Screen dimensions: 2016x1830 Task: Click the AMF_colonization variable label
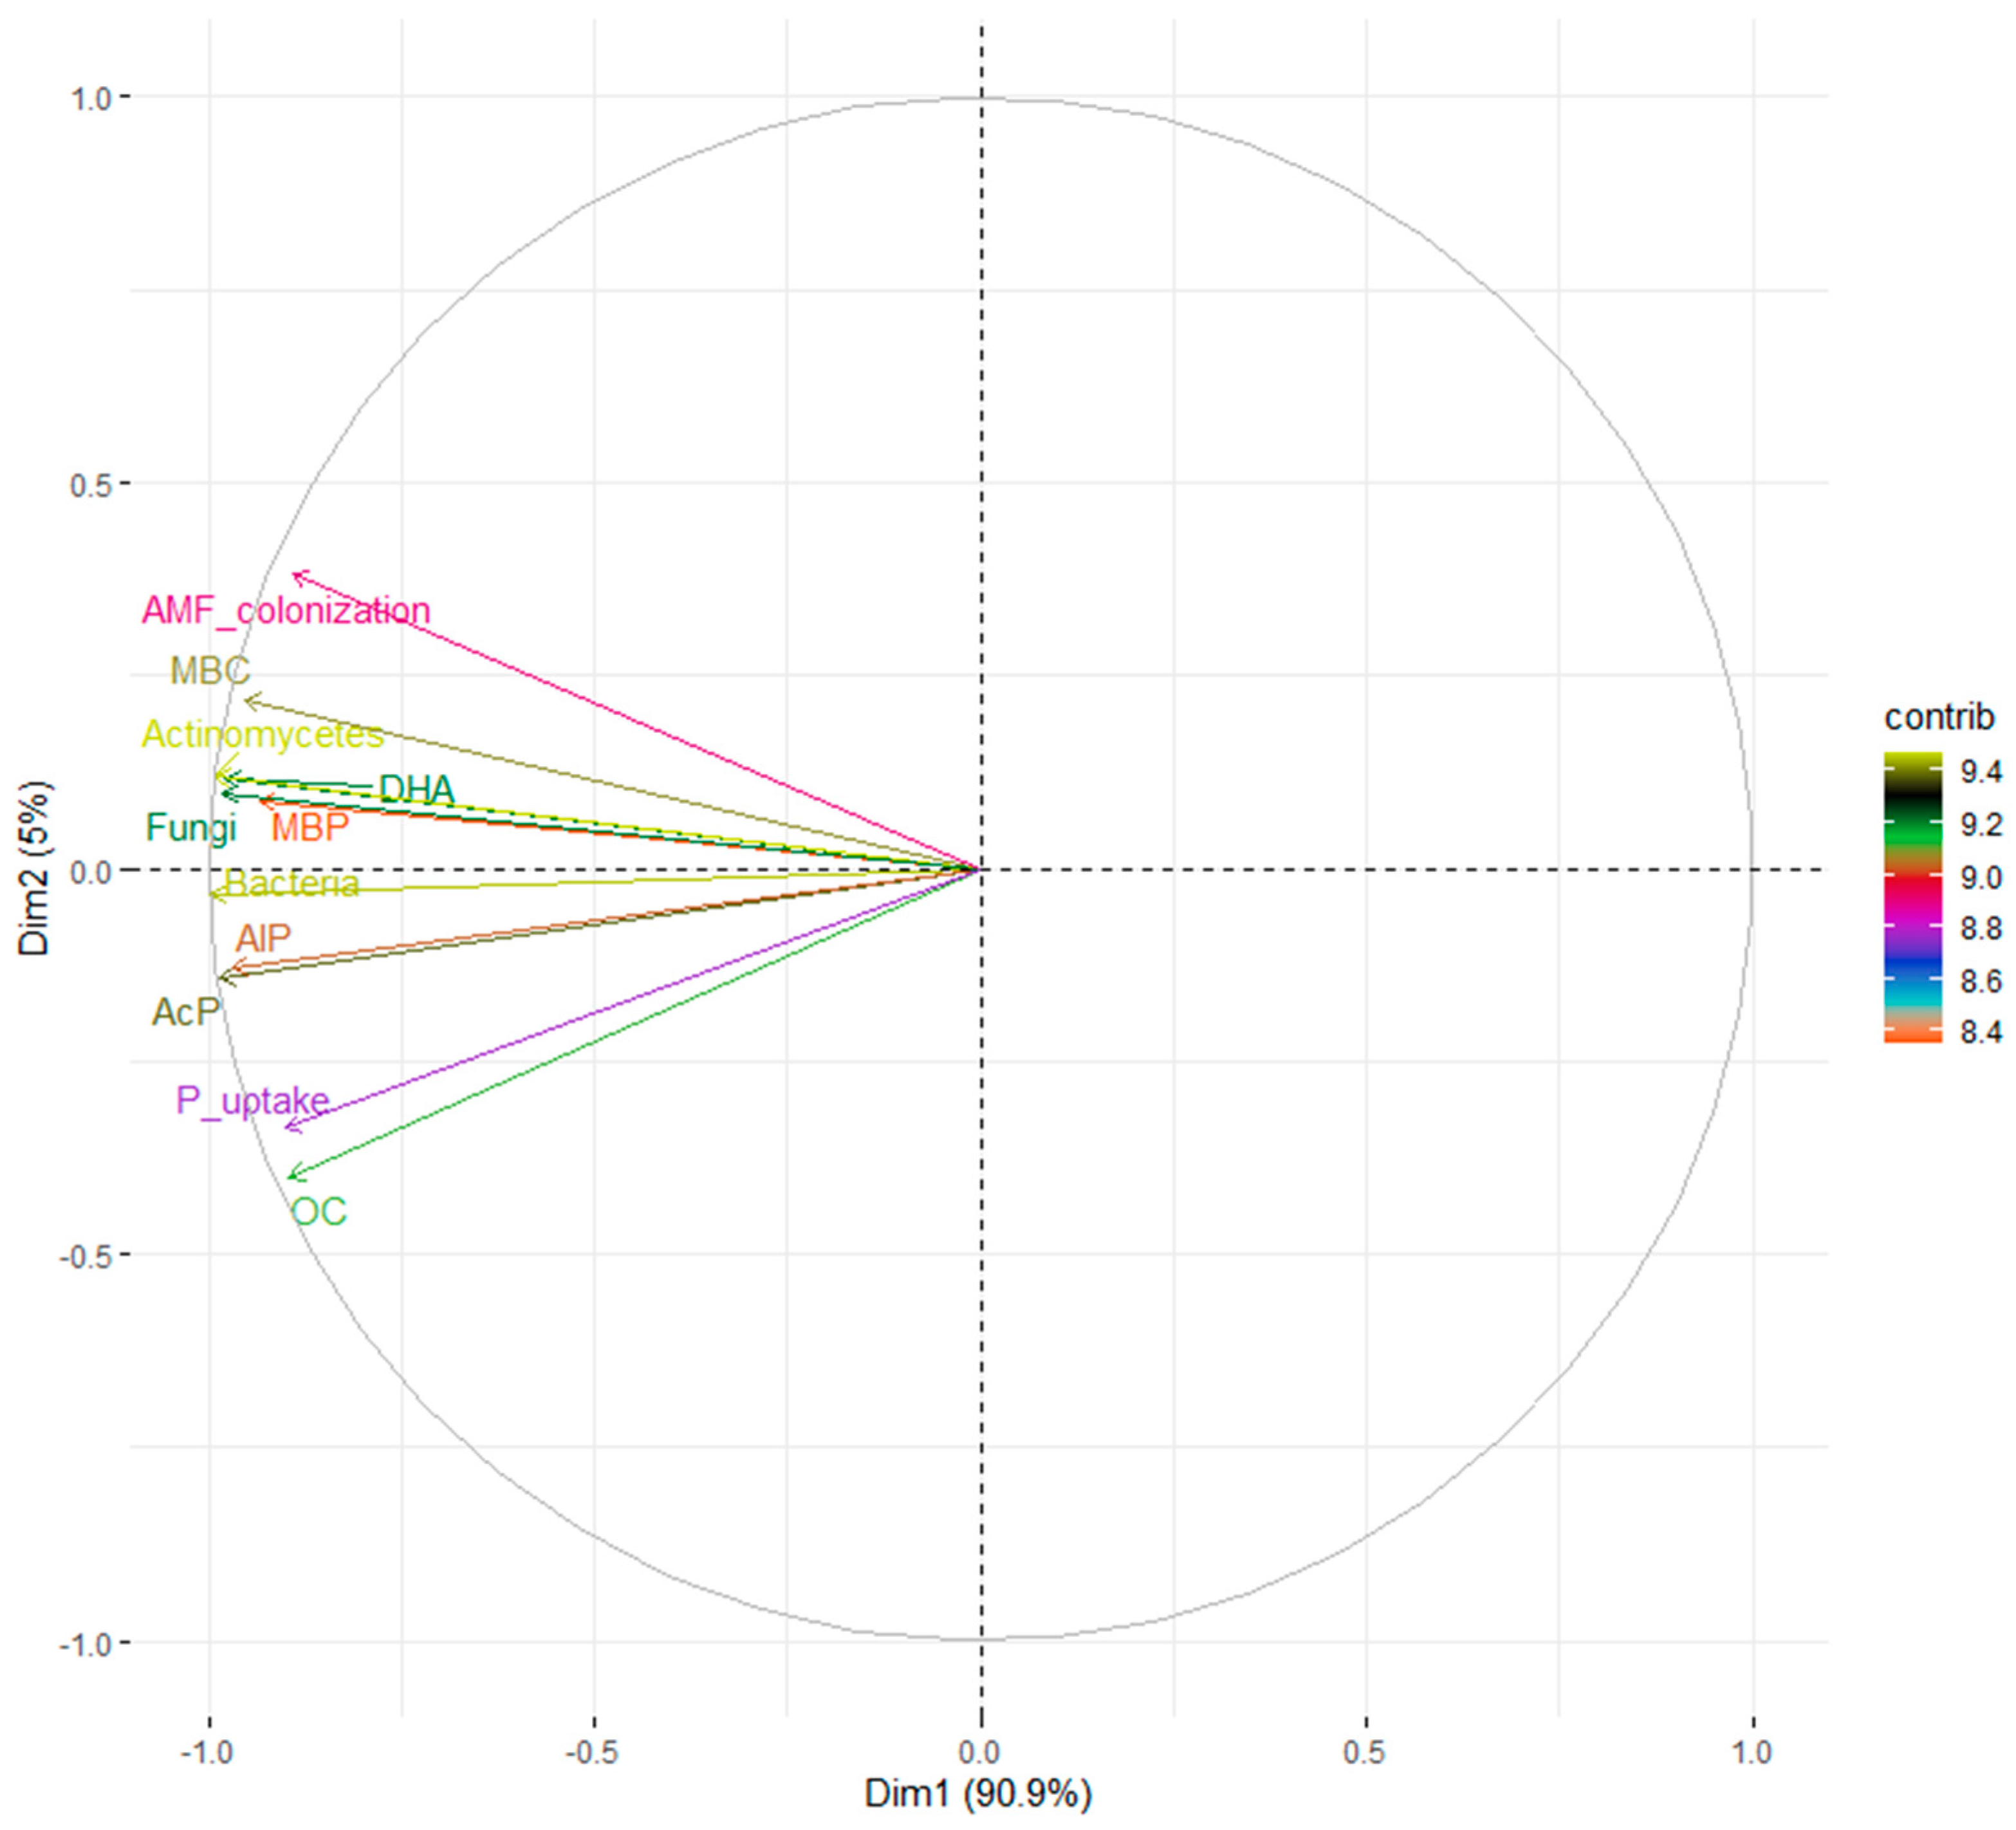[x=286, y=610]
